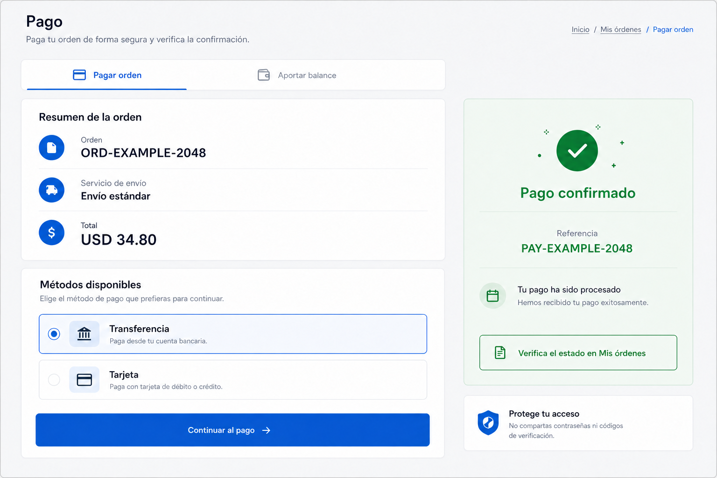Click the card icon in Tarjeta option
Screen dimensions: 717x478
pyautogui.click(x=84, y=380)
